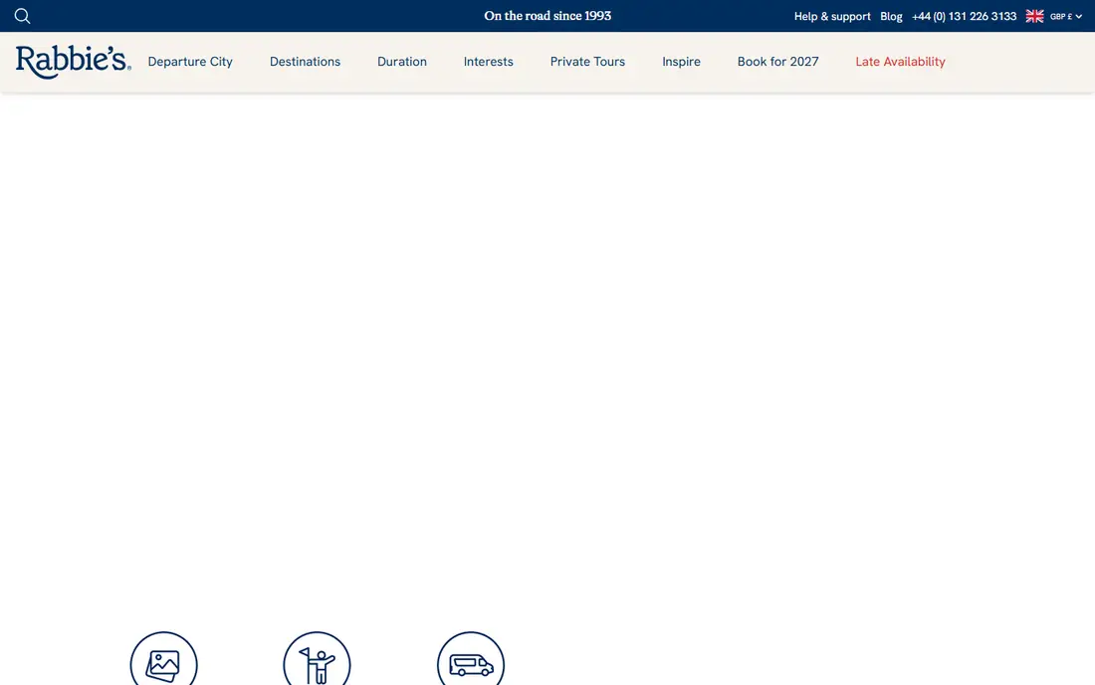Click the UK flag icon
1095x685 pixels.
tap(1034, 16)
